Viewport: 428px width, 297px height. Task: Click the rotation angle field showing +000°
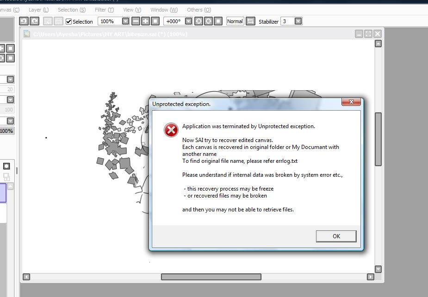[174, 21]
